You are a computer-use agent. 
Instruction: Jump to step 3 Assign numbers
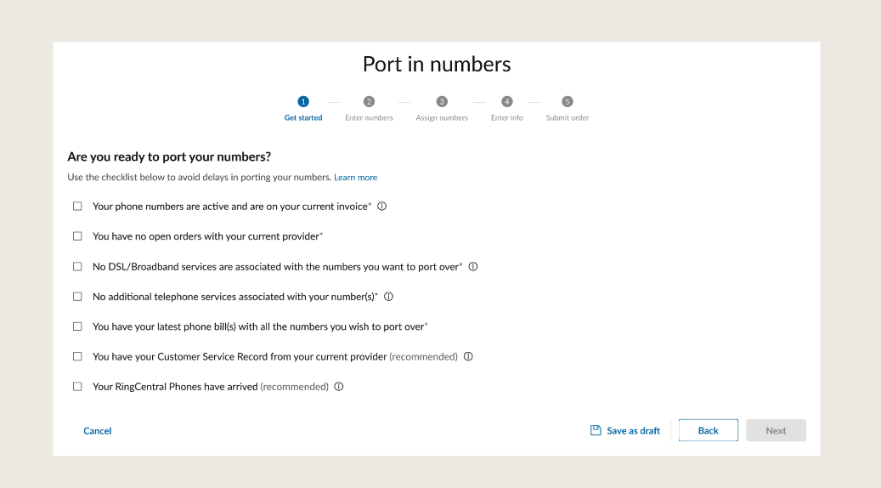click(442, 102)
